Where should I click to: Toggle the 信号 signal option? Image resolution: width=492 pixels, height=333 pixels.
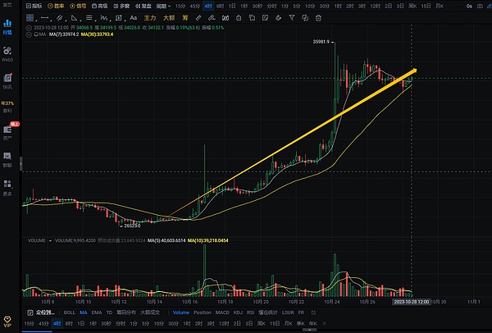coord(80,5)
